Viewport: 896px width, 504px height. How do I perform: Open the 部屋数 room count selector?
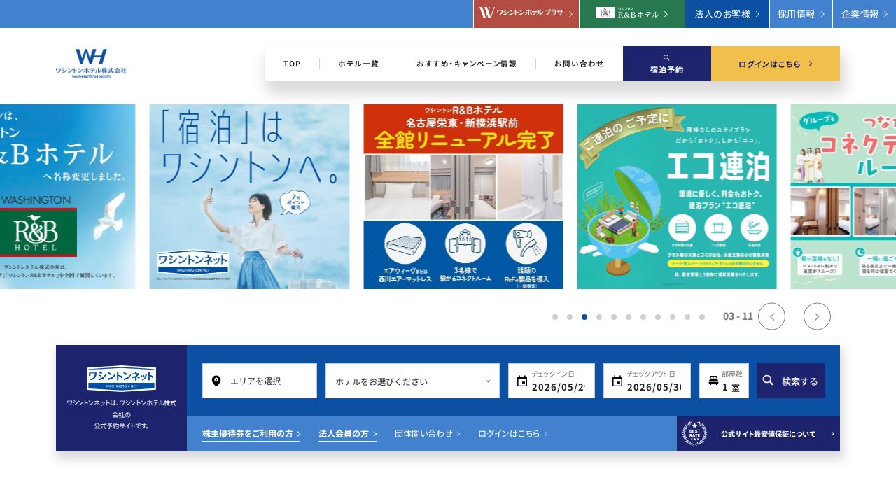[x=724, y=381]
